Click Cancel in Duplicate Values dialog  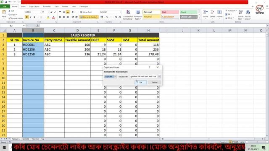(155, 82)
